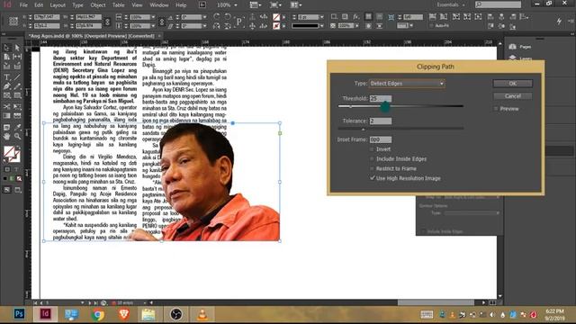Select the Gradient Swatch tool
Viewport: 576px width, 324px height.
click(x=6, y=116)
